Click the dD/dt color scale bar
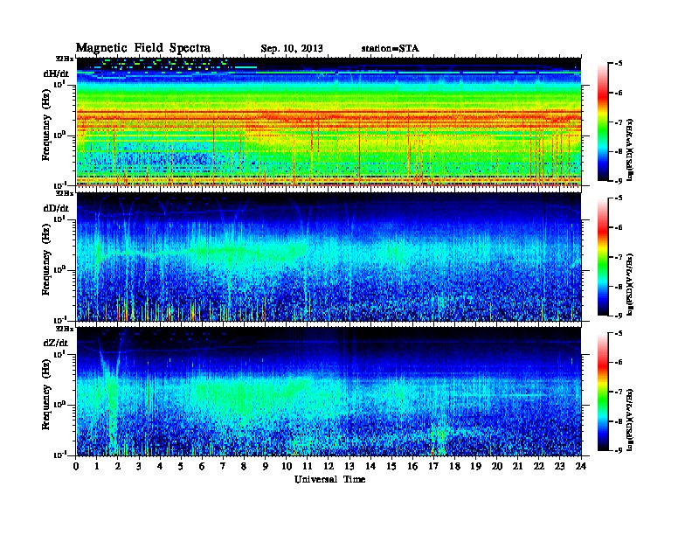692x535 pixels. pos(603,257)
